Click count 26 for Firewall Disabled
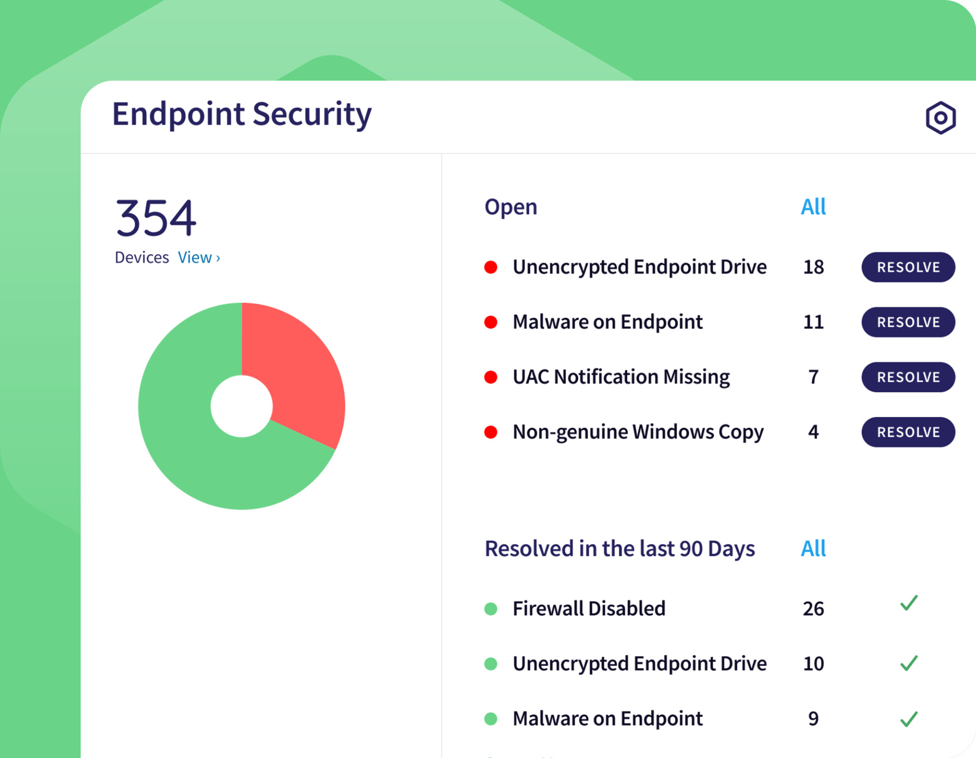The width and height of the screenshot is (976, 758). coord(813,609)
